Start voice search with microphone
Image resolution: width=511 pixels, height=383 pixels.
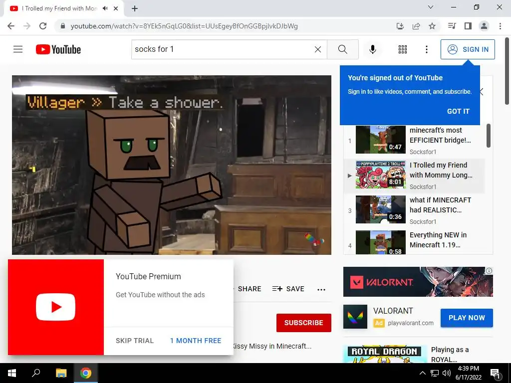coord(372,49)
